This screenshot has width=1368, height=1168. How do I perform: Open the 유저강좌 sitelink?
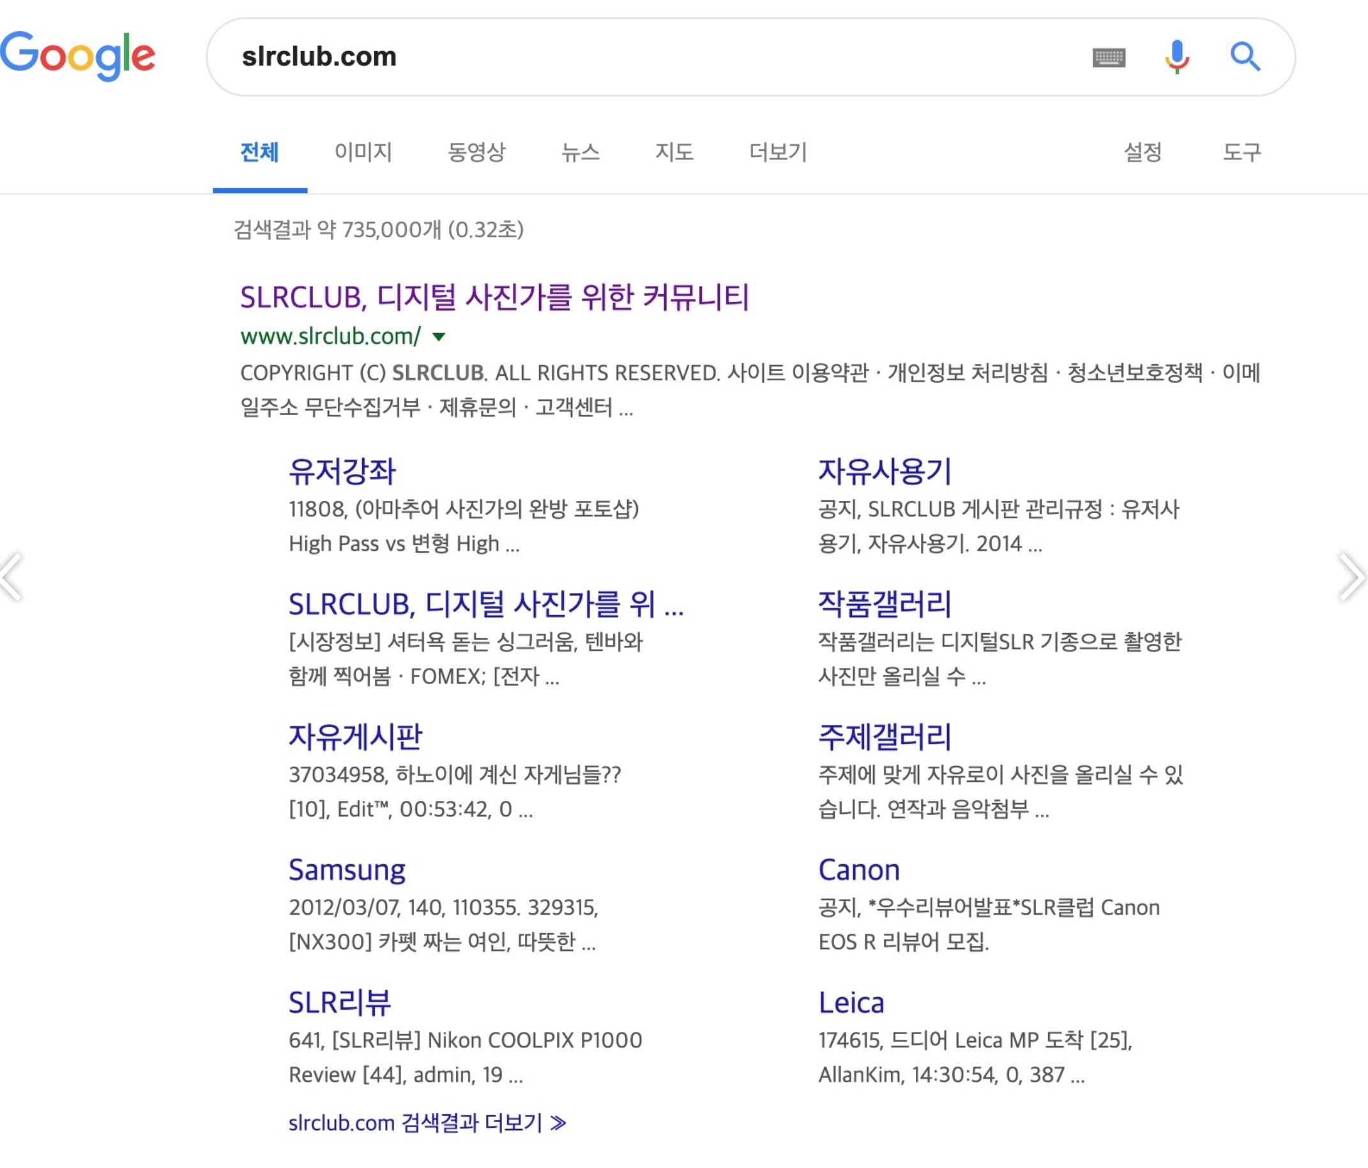342,472
